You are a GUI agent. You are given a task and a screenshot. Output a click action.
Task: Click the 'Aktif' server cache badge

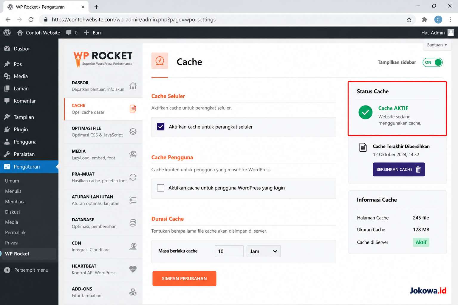coord(421,242)
